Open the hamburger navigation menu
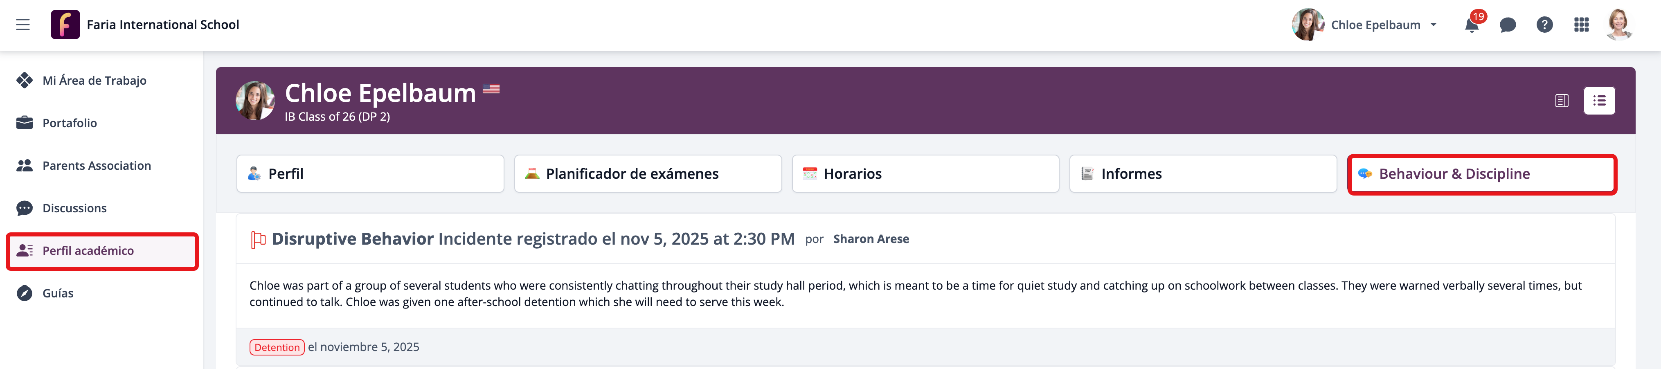Screen dimensions: 1661x369 point(23,25)
